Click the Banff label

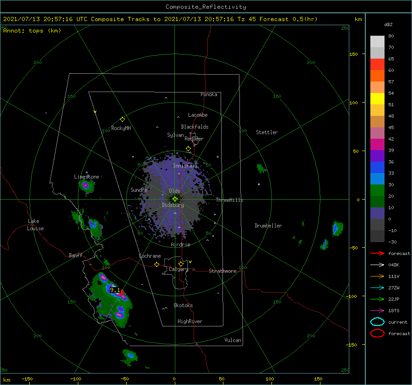76,255
